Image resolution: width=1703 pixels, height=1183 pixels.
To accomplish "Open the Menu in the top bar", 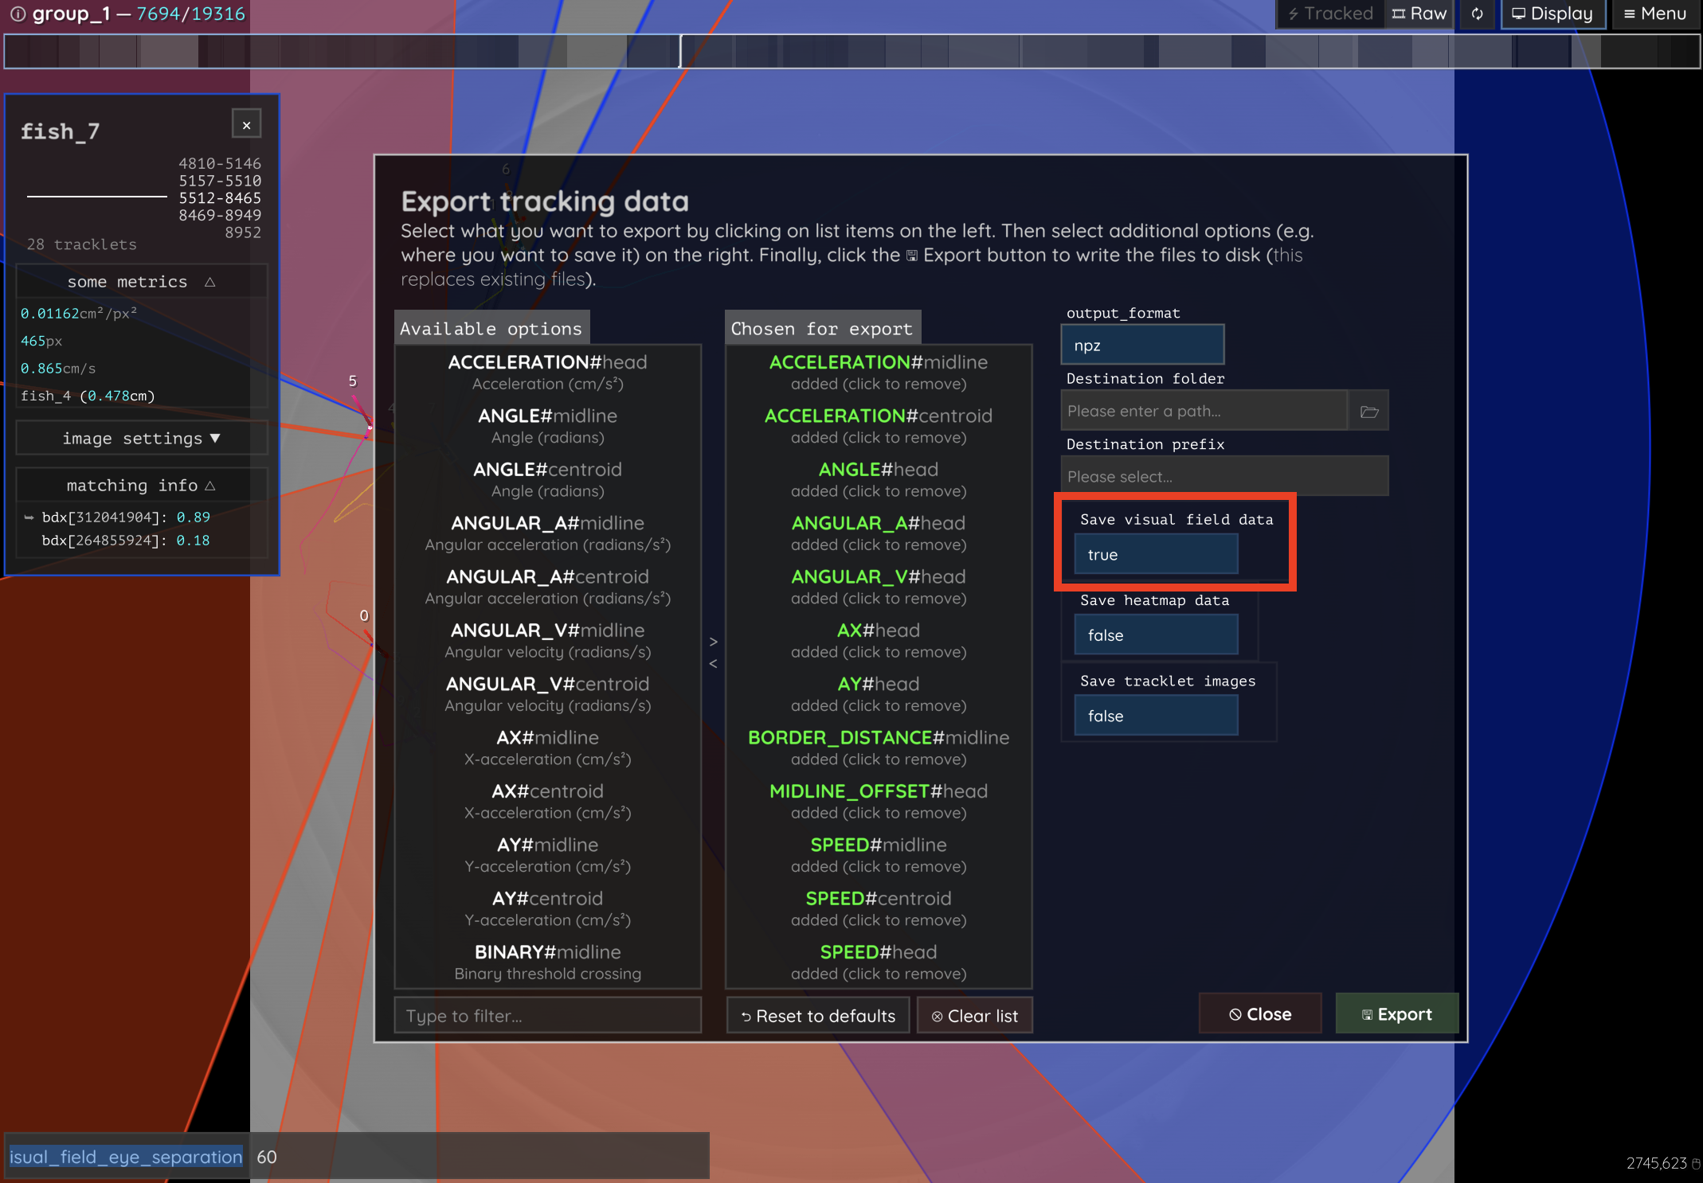I will [1654, 14].
